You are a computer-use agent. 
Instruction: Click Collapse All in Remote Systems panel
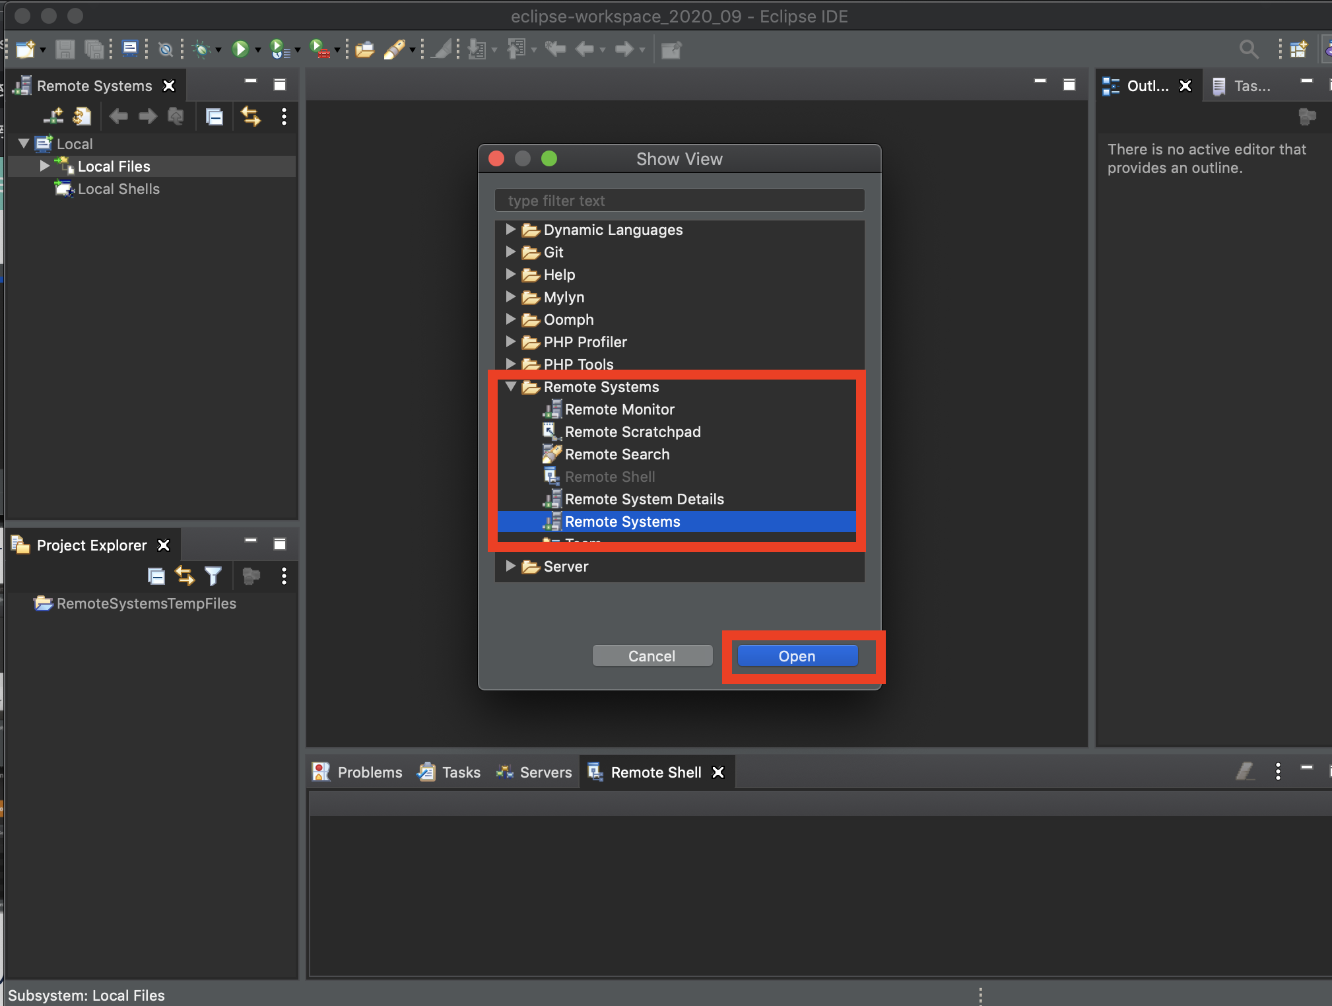[215, 117]
